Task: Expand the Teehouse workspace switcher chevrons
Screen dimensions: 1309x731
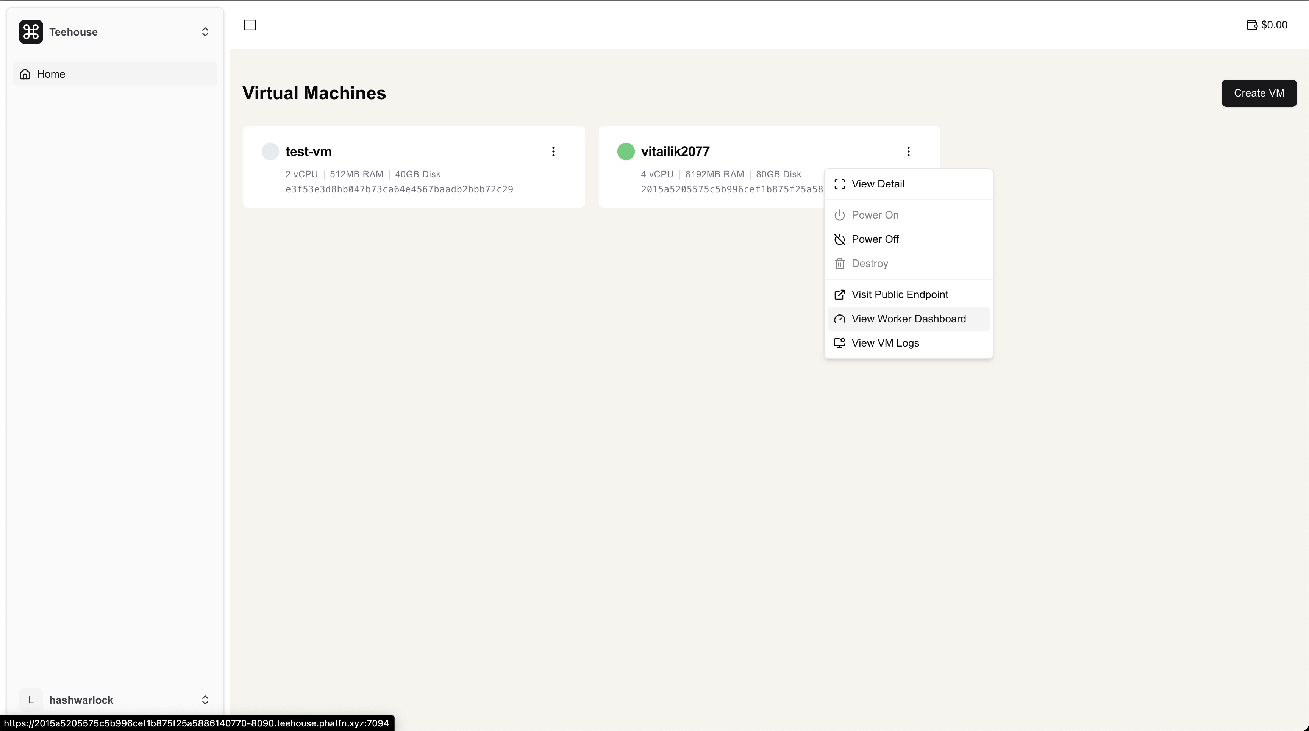Action: (x=205, y=32)
